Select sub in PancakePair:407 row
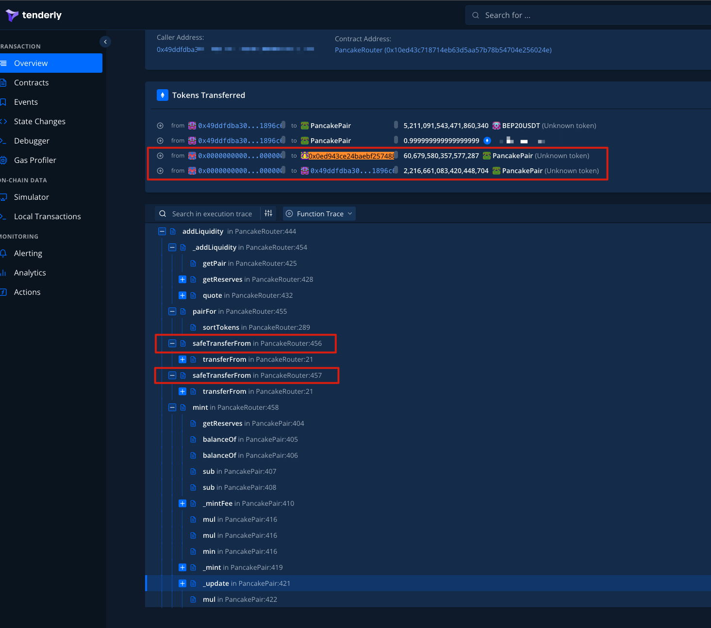The height and width of the screenshot is (628, 711). pyautogui.click(x=239, y=471)
